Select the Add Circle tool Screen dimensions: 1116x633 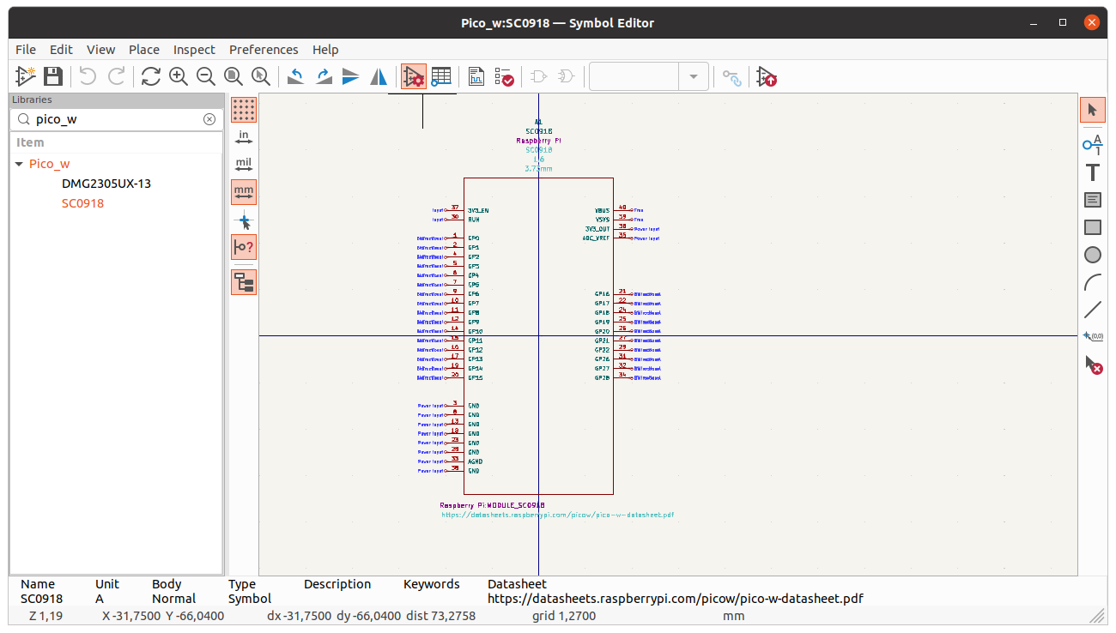pyautogui.click(x=1093, y=255)
